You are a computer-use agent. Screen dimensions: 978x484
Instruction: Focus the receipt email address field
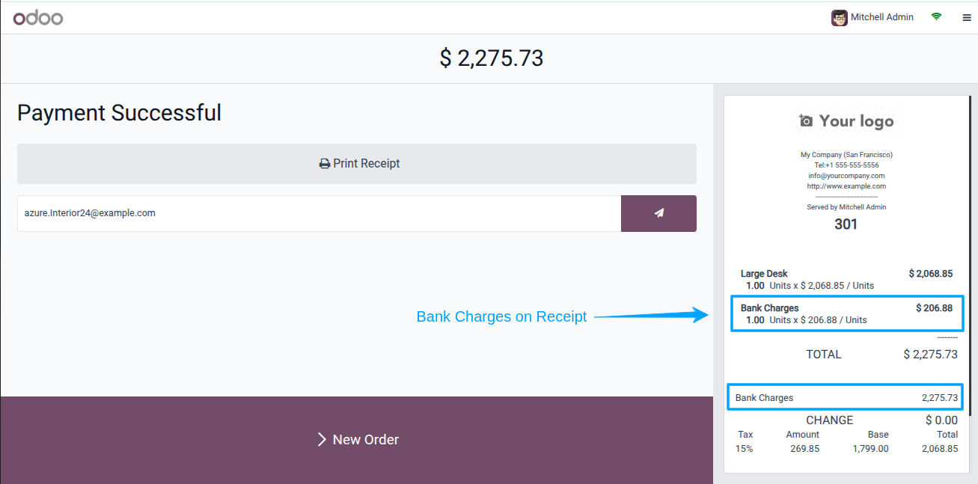319,213
